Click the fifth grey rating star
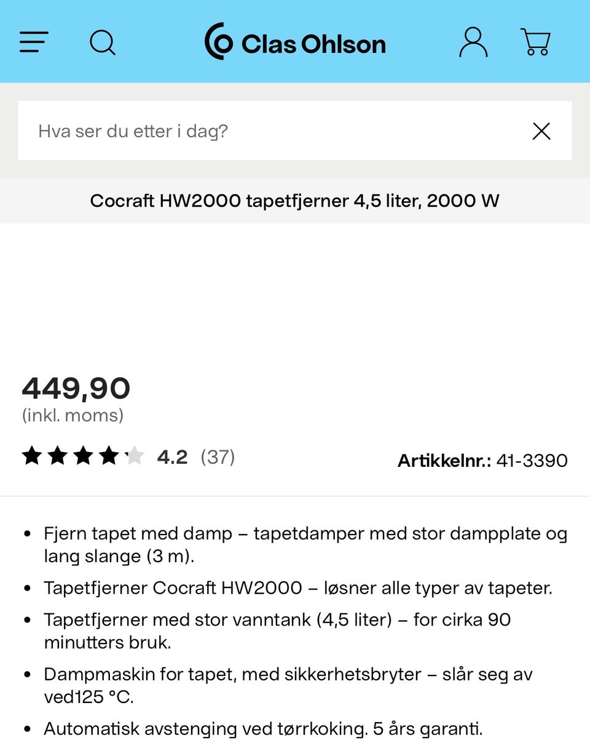 [x=134, y=456]
